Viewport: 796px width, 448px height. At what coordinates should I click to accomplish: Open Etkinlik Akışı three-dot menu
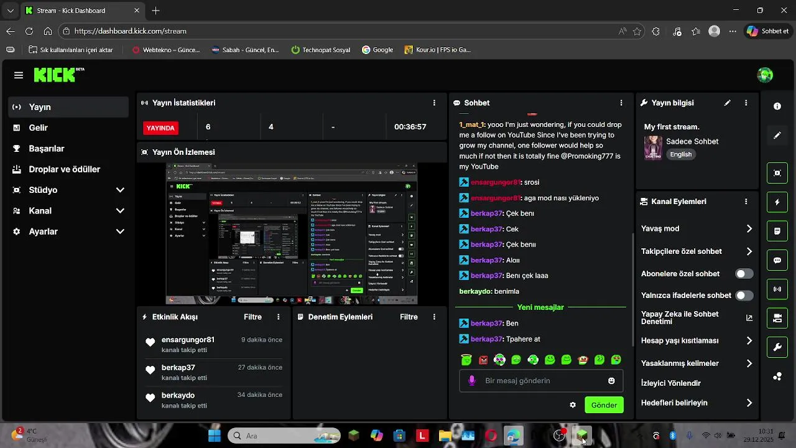(278, 317)
